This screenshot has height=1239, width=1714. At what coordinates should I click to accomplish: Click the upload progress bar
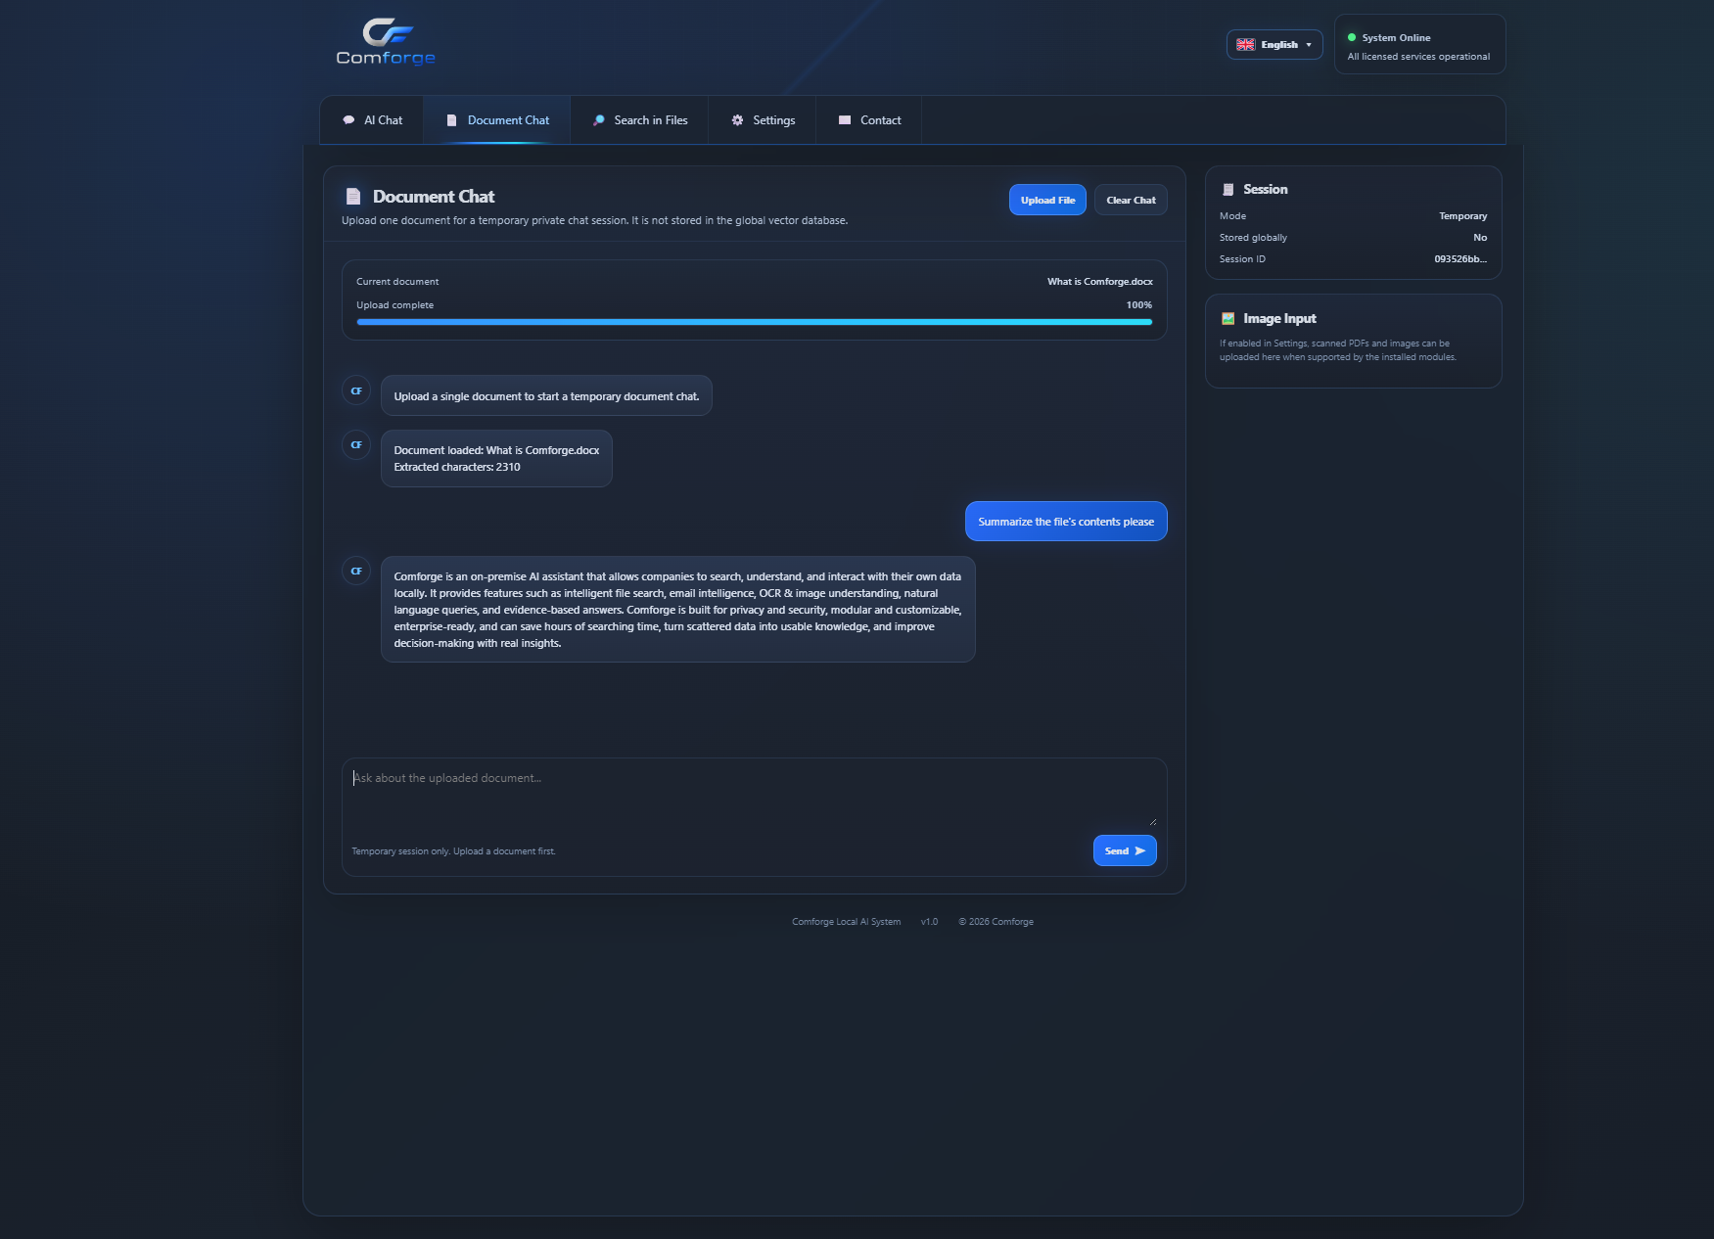coord(755,322)
